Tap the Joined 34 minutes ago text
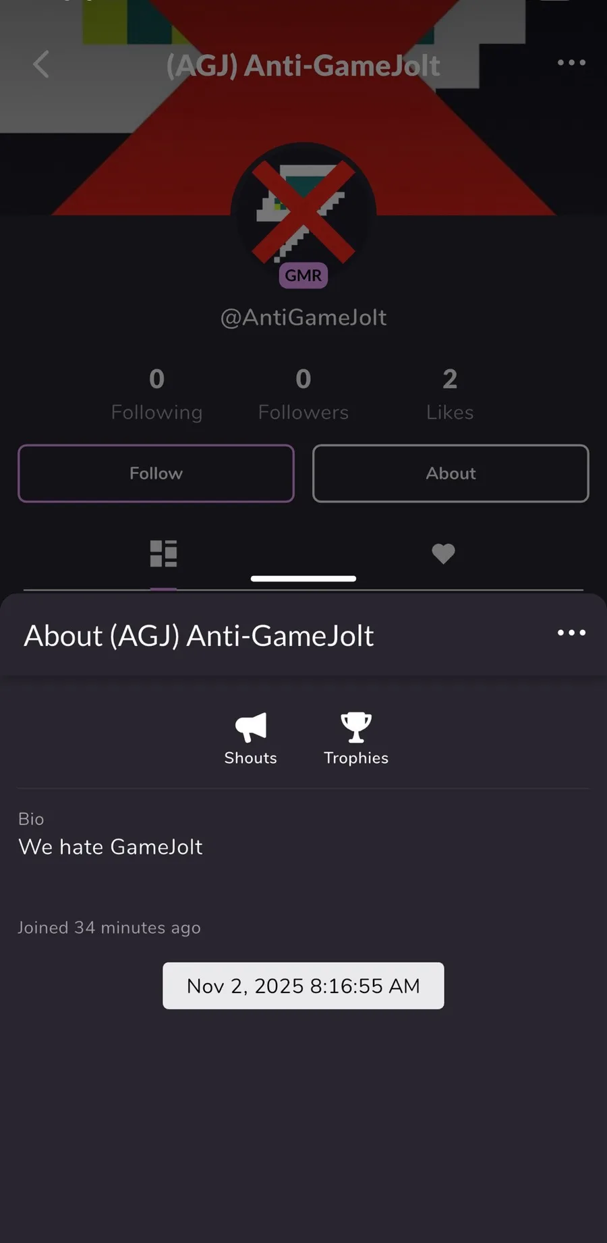607x1243 pixels. click(x=109, y=928)
